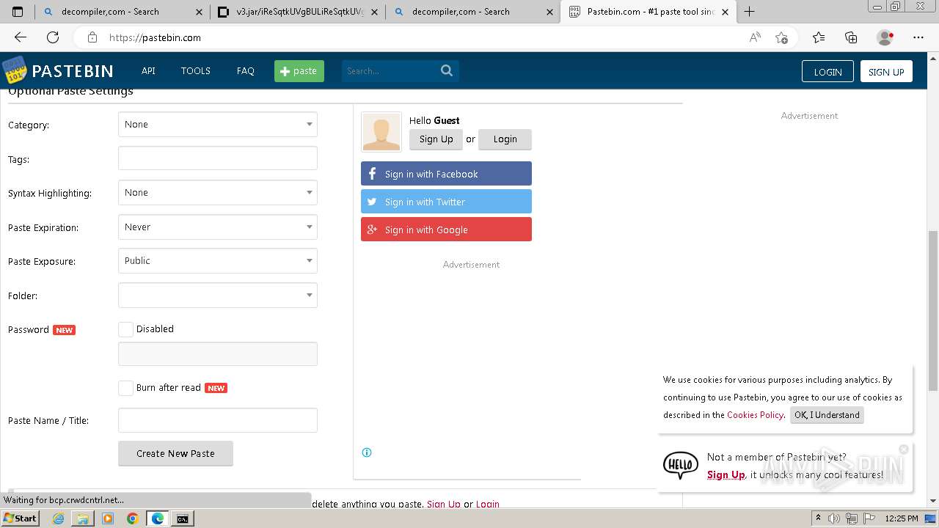This screenshot has width=939, height=528.
Task: Open Internet Explorer from the taskbar
Action: (59, 518)
